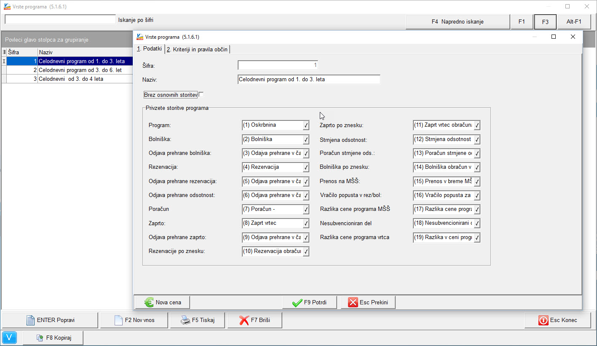This screenshot has height=346, width=597.
Task: Select row Celodnevni od 3. do 4 leta
Action: coord(67,79)
